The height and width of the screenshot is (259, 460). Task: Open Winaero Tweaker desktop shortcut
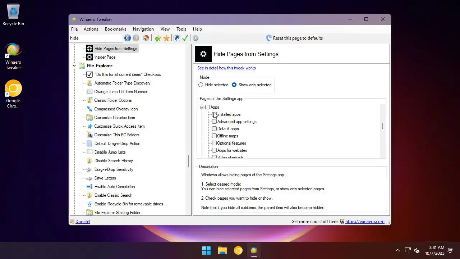pyautogui.click(x=13, y=56)
